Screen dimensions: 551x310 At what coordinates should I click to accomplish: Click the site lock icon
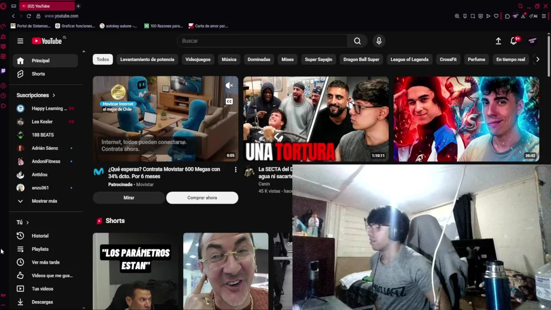click(x=38, y=16)
